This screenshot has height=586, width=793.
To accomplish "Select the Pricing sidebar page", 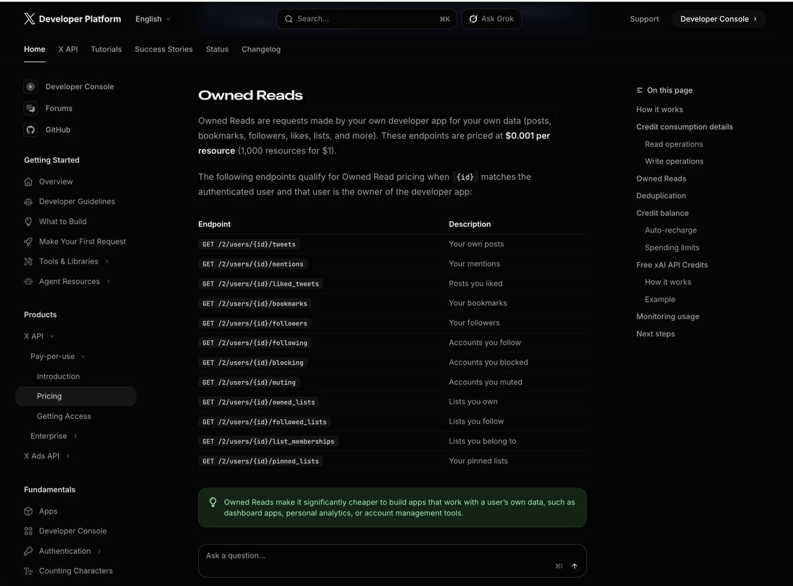I will pos(76,396).
